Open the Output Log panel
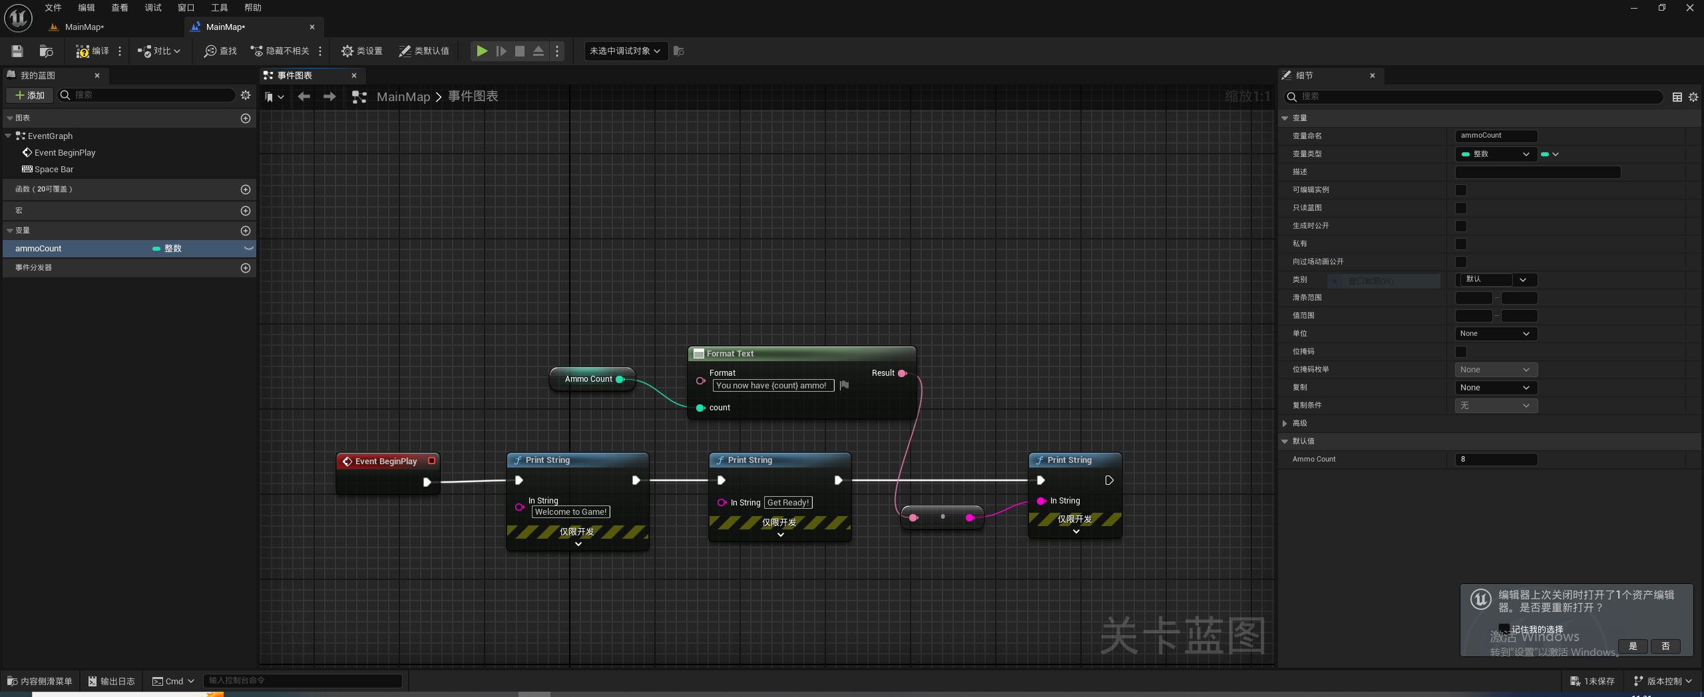This screenshot has height=697, width=1704. [x=112, y=681]
